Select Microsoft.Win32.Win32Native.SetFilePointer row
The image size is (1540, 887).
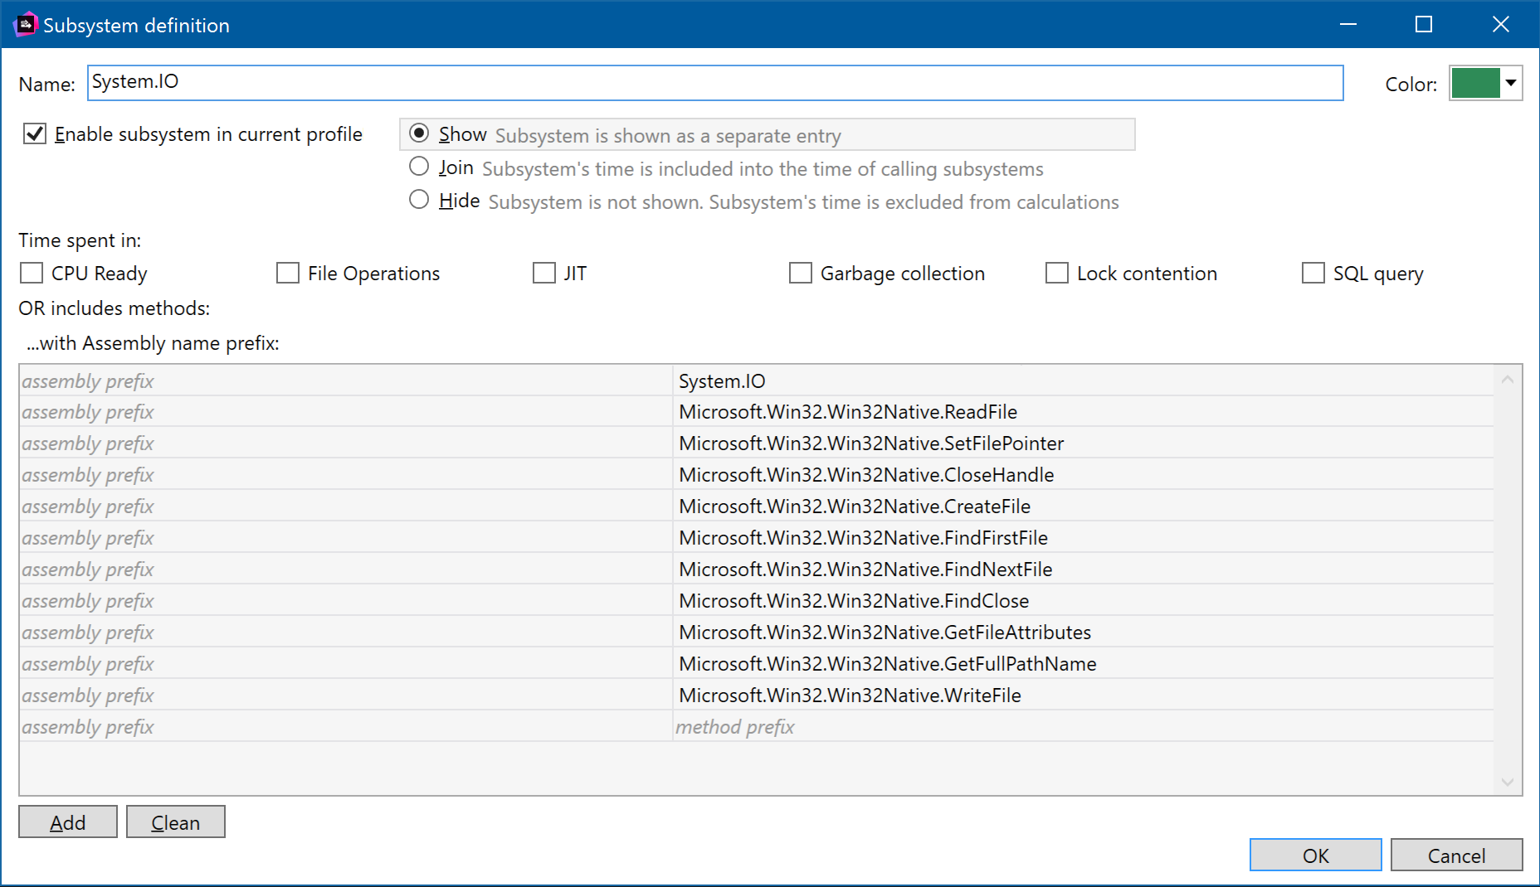(x=756, y=443)
